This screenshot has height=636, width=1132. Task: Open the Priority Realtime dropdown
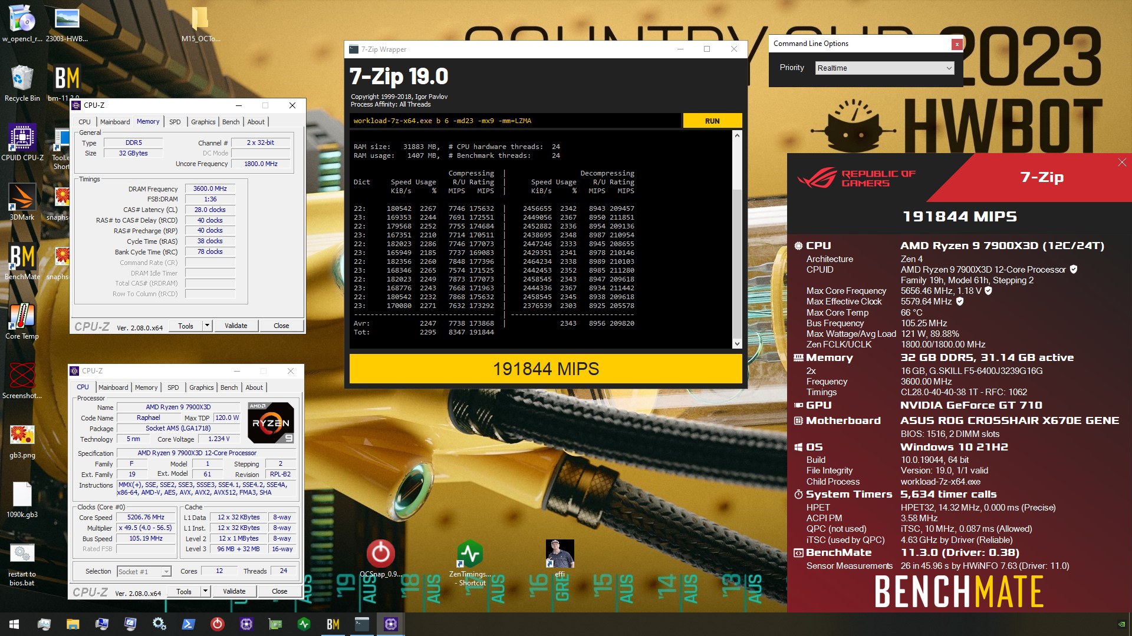(884, 68)
